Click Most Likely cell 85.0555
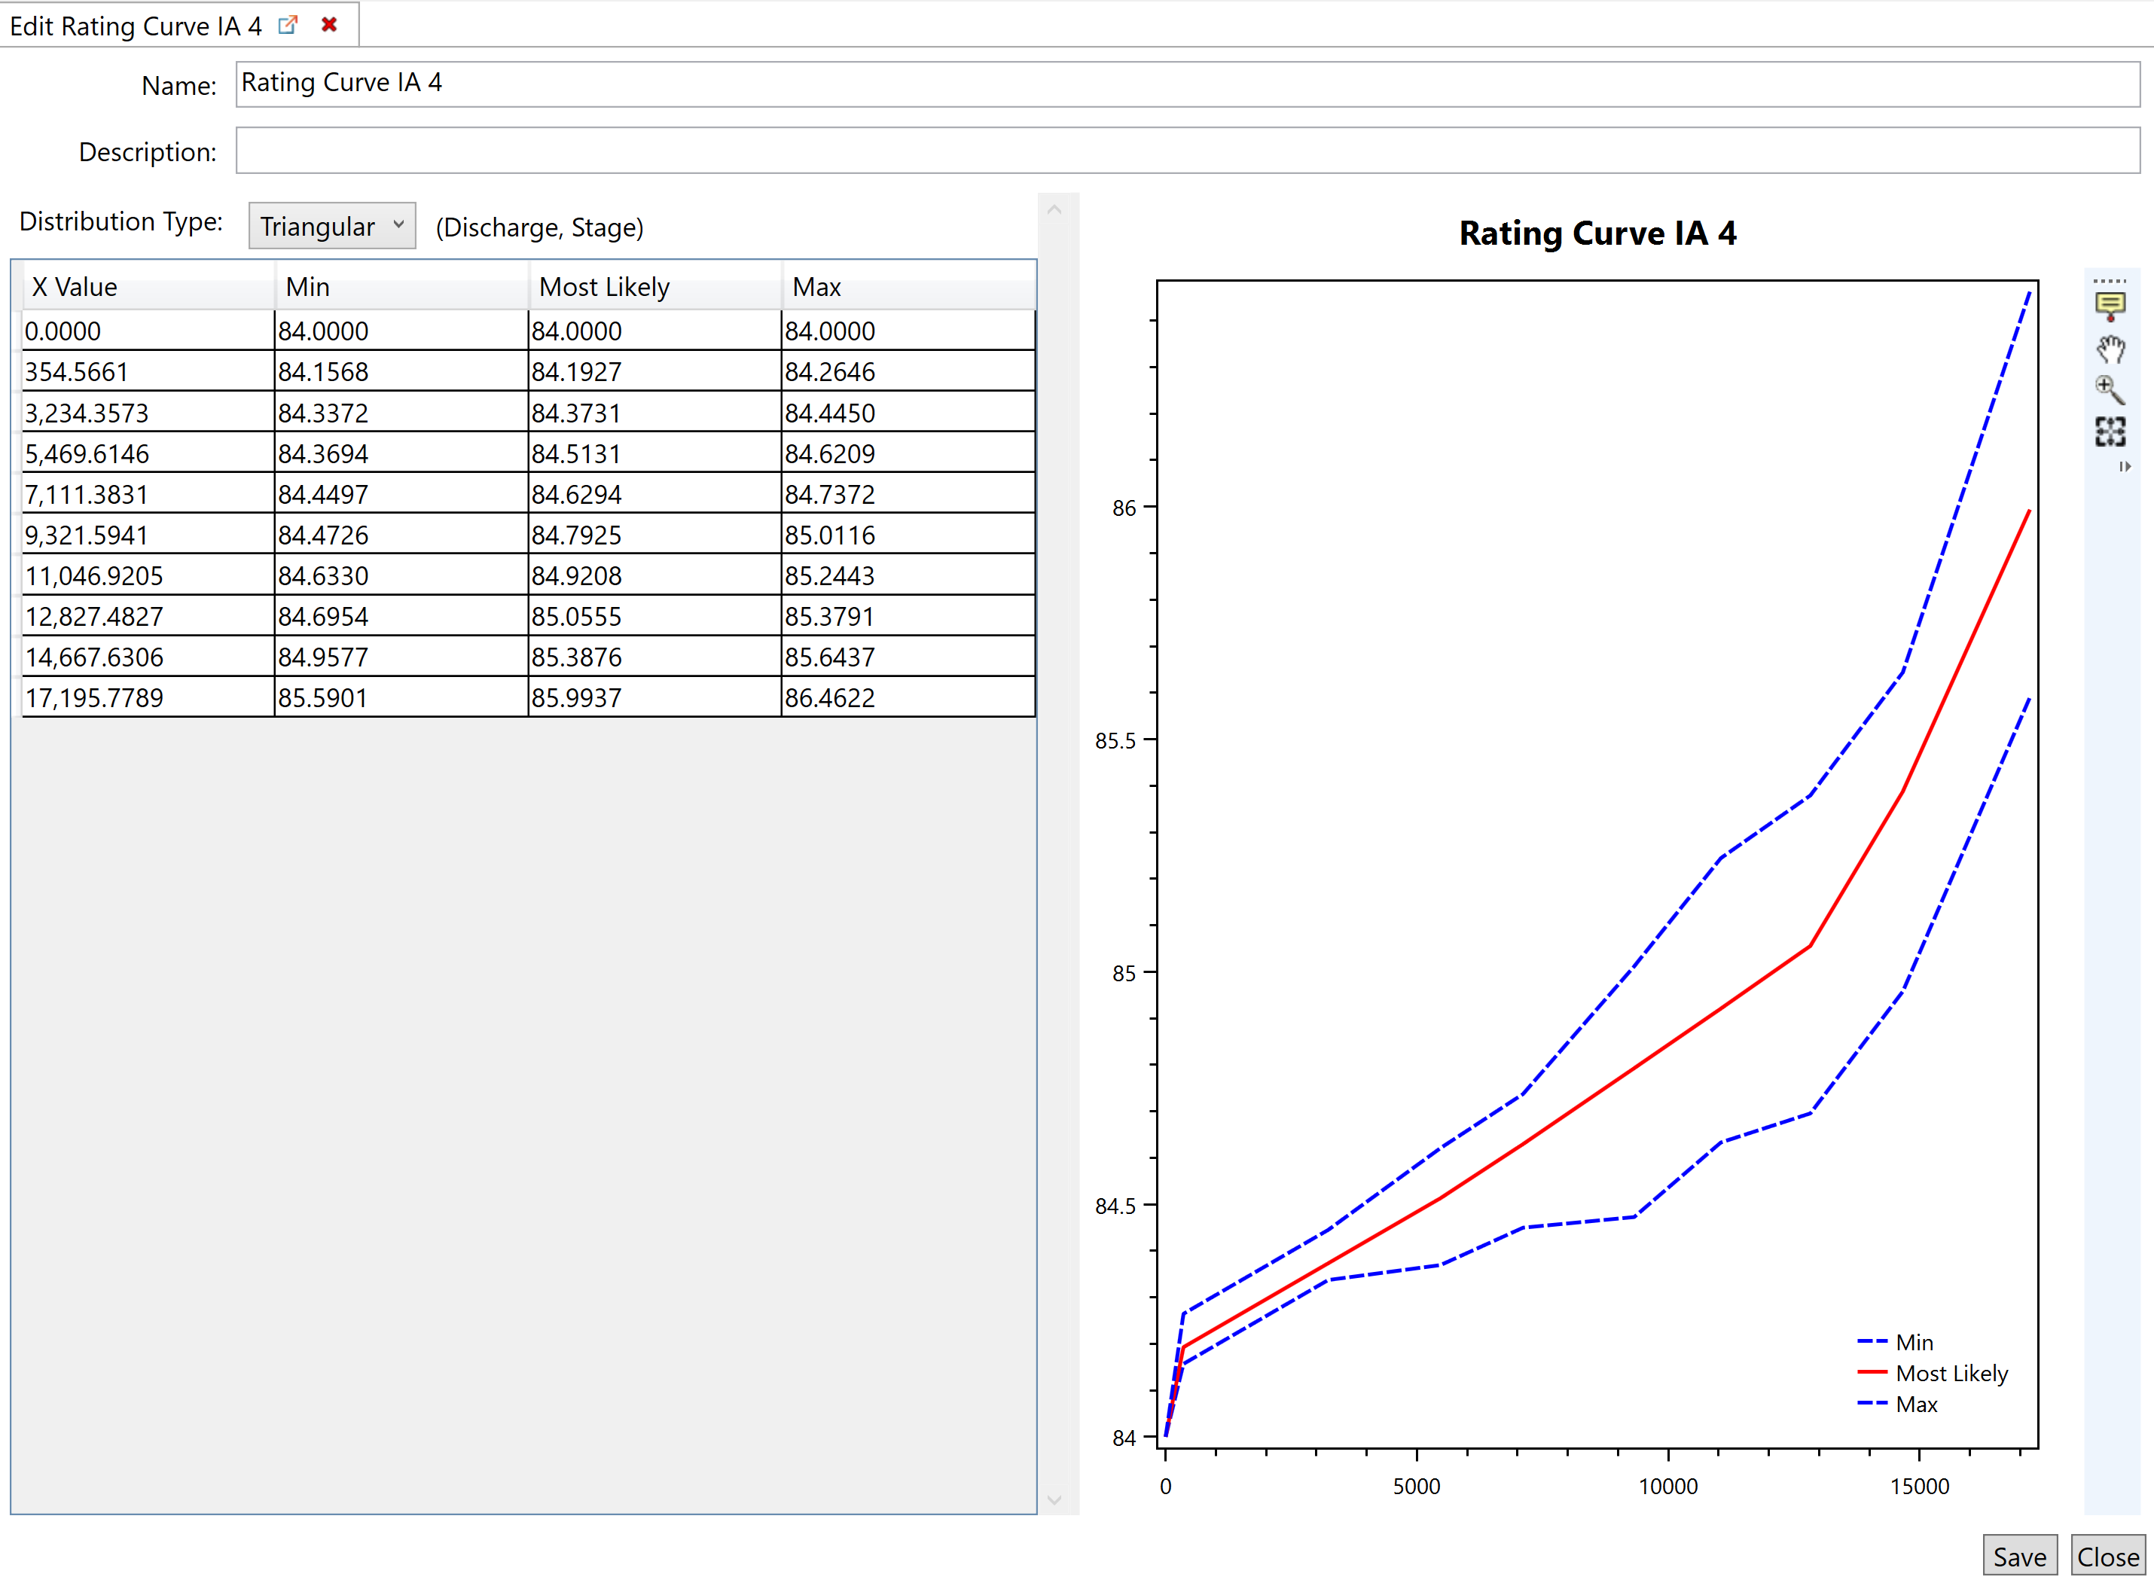 pos(654,616)
